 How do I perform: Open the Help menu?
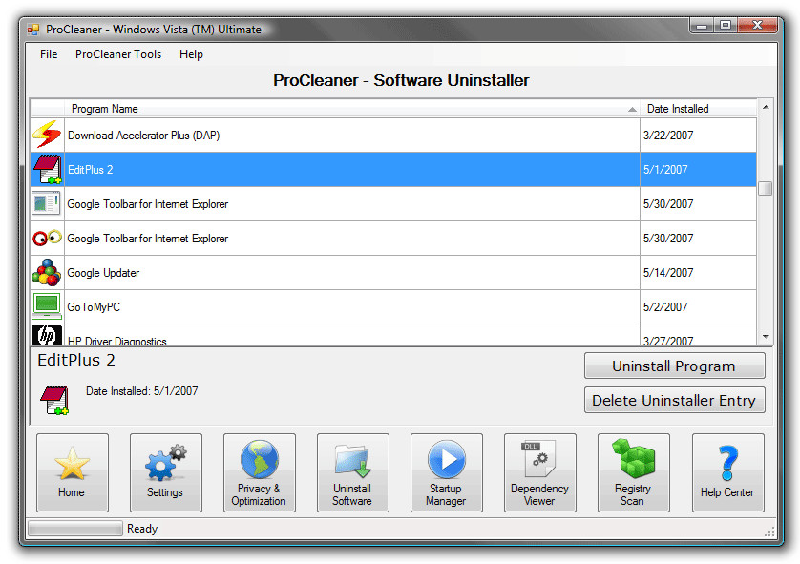pyautogui.click(x=191, y=54)
